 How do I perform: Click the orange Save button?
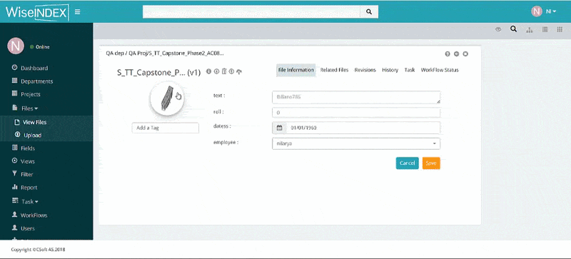(x=431, y=163)
